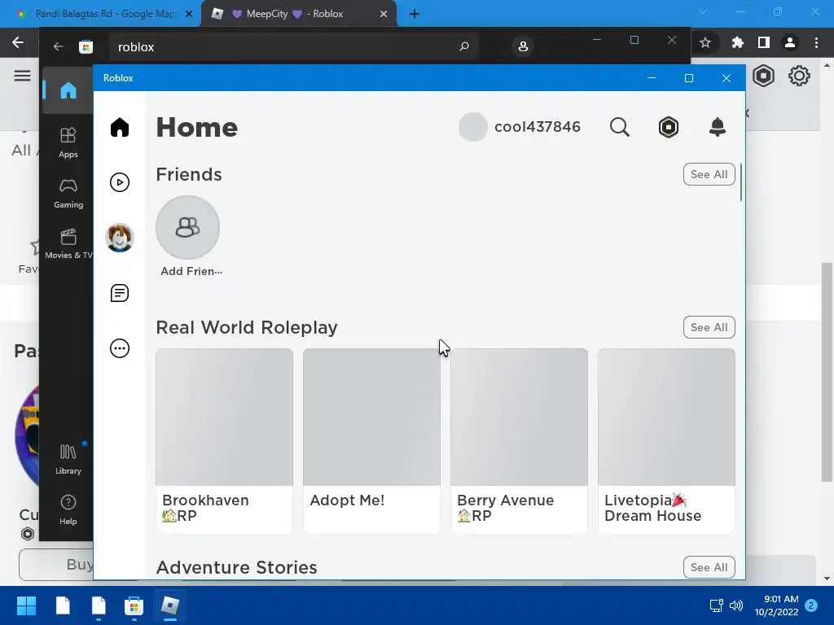Open the notification count badge in taskbar
Viewport: 834px width, 625px height.
tap(811, 605)
